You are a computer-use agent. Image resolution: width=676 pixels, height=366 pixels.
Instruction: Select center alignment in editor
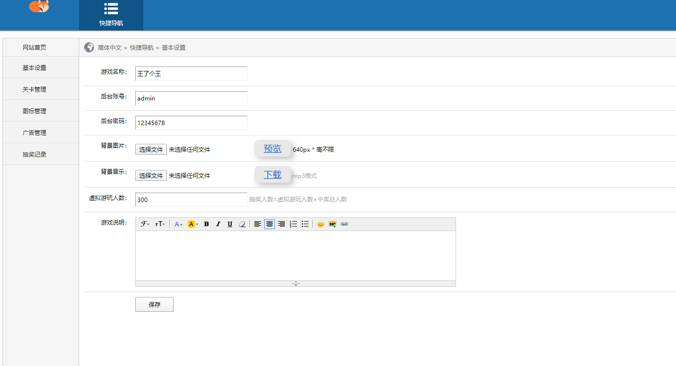(270, 224)
